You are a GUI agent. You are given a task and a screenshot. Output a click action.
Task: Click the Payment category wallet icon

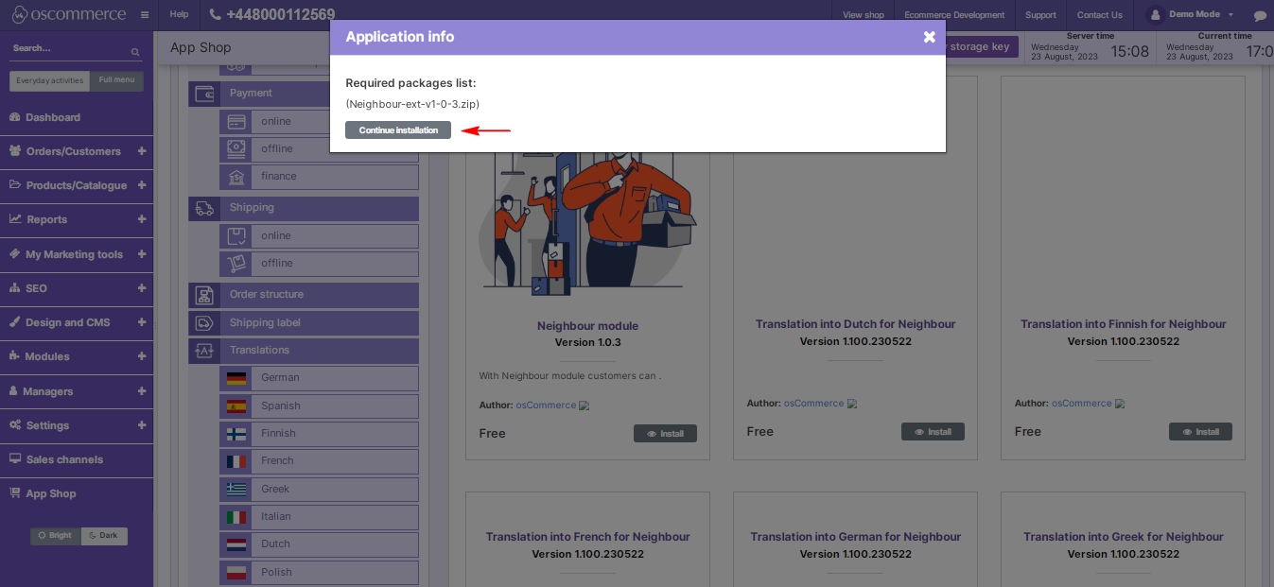(203, 94)
